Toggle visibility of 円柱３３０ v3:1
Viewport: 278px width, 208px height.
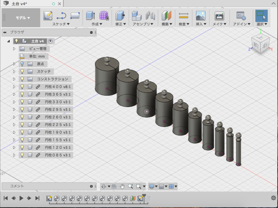click(x=22, y=102)
